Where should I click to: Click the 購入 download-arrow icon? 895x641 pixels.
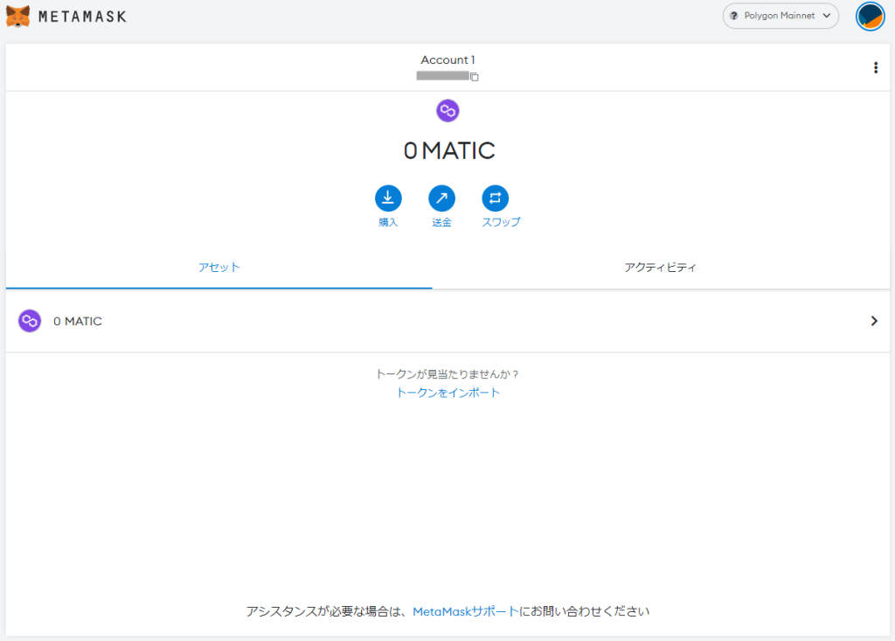pyautogui.click(x=388, y=199)
